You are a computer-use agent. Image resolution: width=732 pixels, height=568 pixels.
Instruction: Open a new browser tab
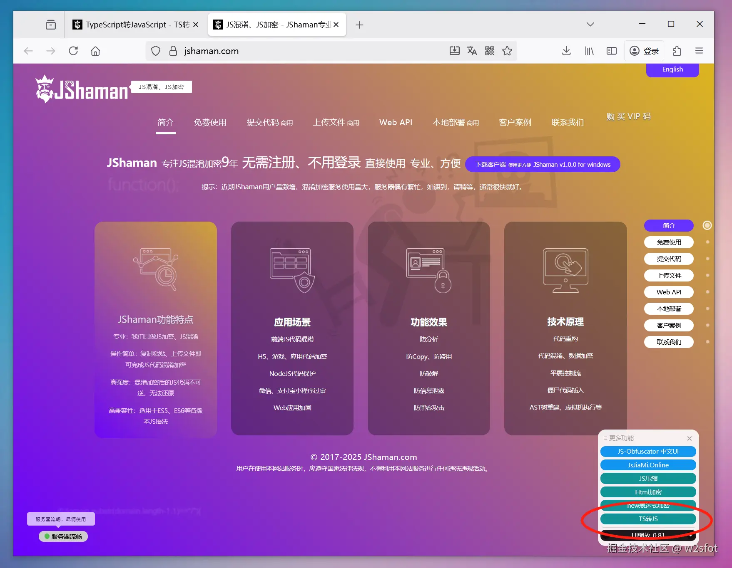(359, 25)
